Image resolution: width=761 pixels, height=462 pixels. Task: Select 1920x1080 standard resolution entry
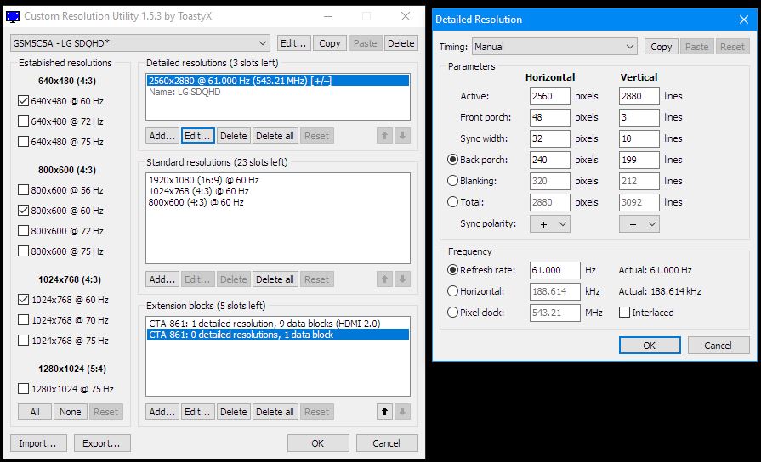coord(204,182)
